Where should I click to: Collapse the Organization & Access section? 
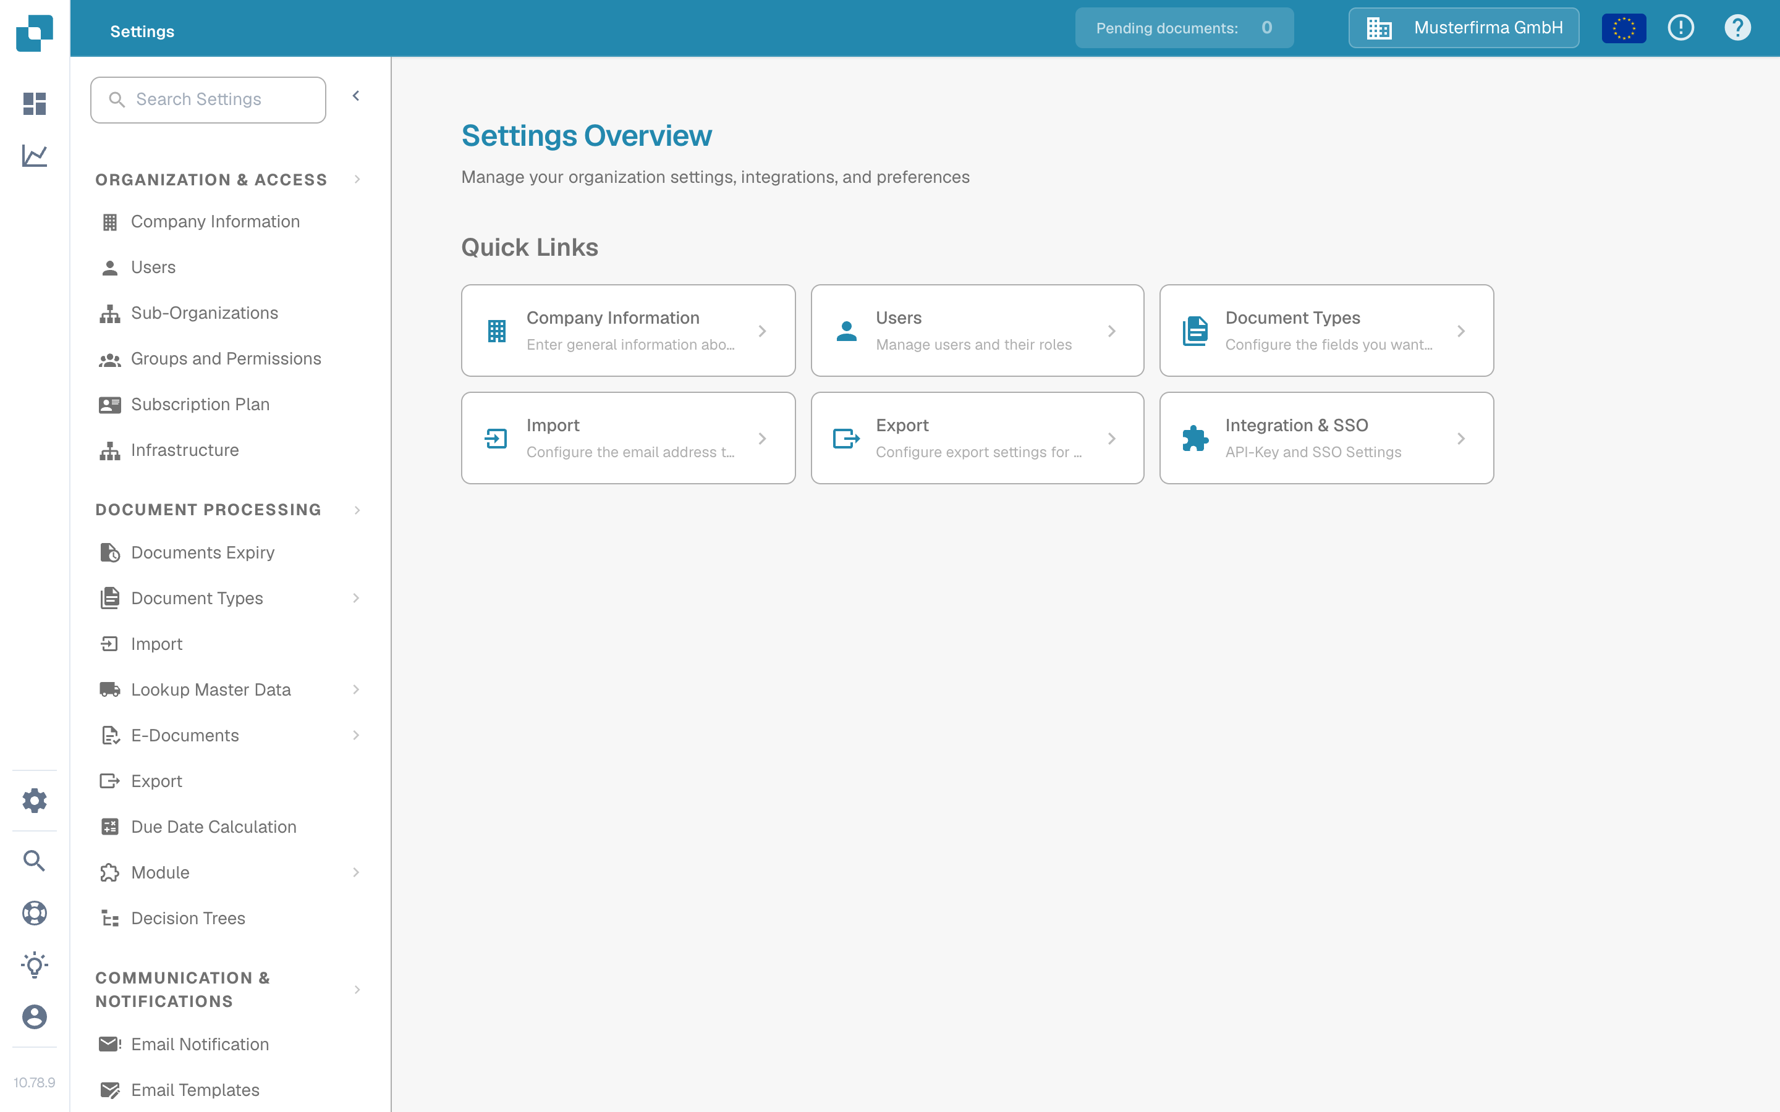point(357,179)
